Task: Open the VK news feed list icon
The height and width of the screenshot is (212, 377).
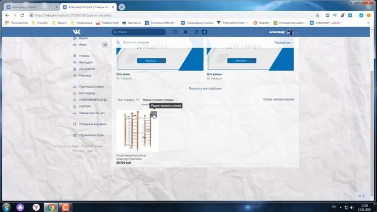Action: point(175,32)
